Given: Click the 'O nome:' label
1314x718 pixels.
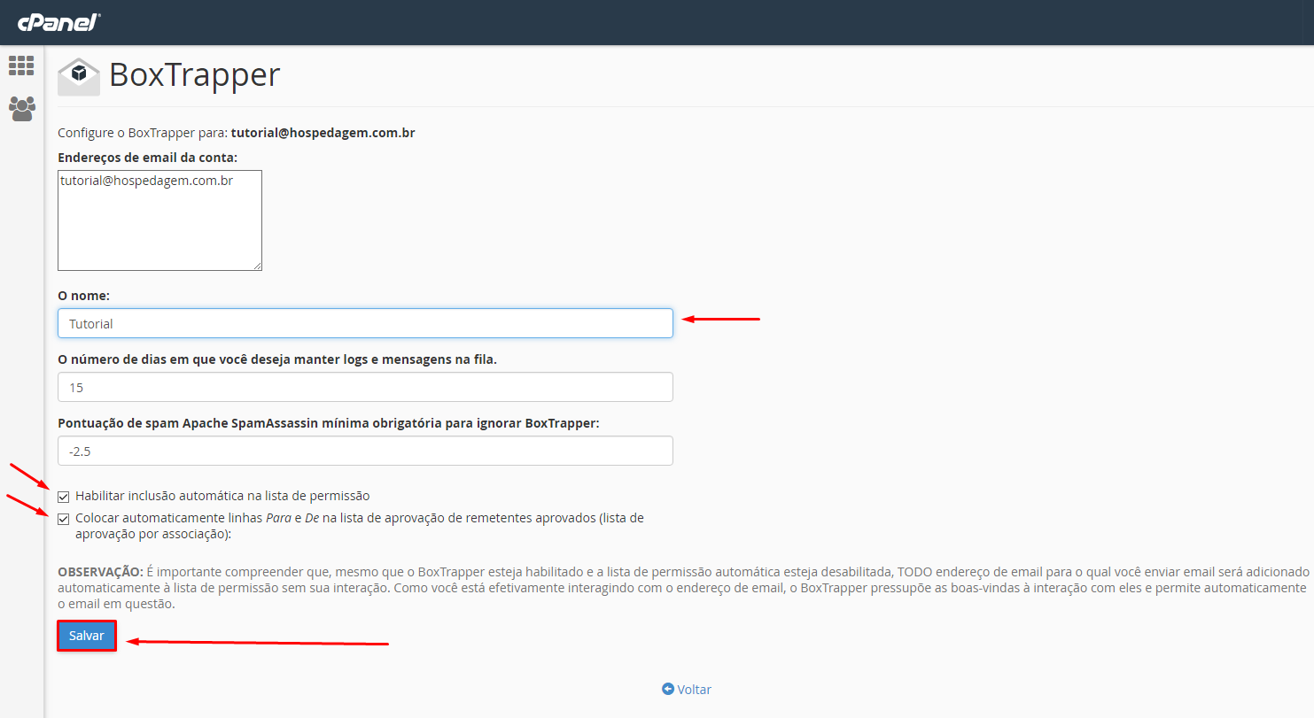Looking at the screenshot, I should click(x=83, y=295).
